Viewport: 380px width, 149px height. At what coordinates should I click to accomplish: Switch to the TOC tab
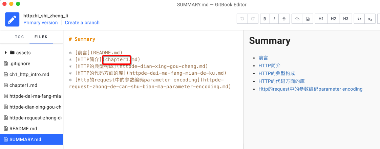coord(20,37)
